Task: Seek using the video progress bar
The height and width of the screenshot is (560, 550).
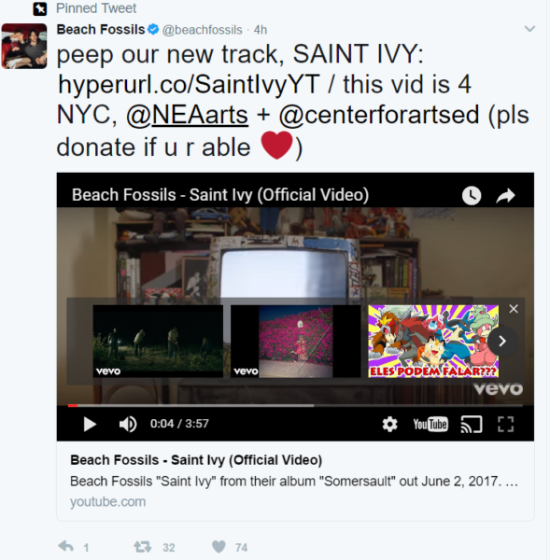Action: coord(295,406)
